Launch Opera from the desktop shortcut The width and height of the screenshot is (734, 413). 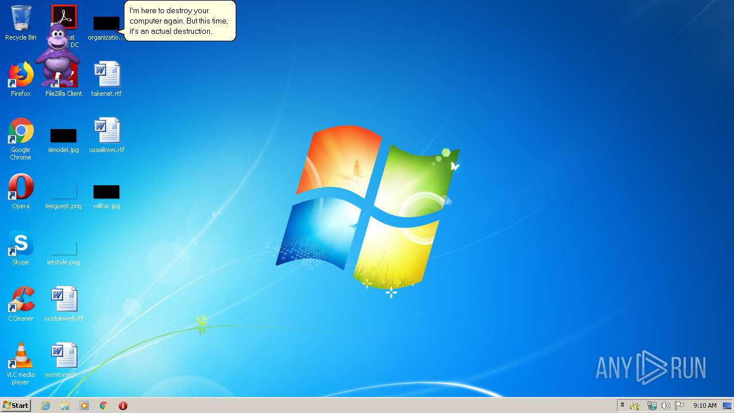(21, 192)
